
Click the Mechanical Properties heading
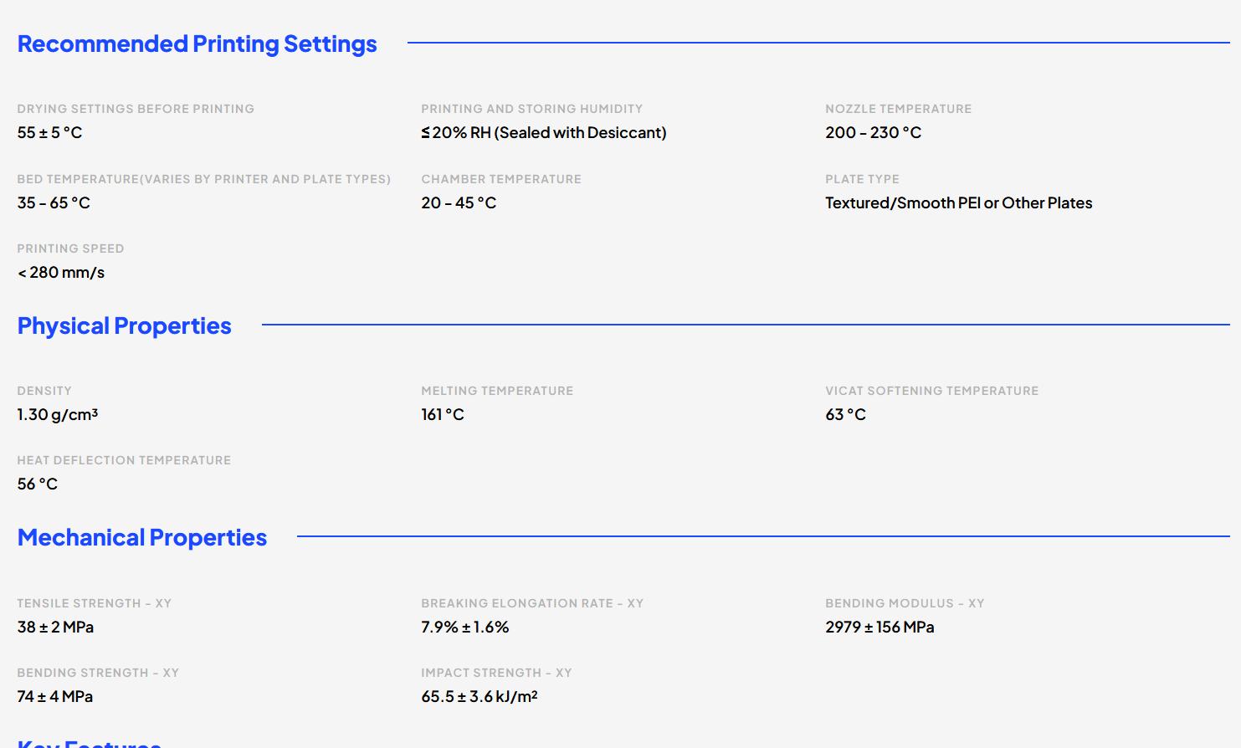coord(141,537)
